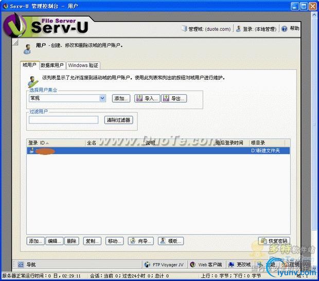Open the blue 帮助 question mark icon

coord(284,29)
